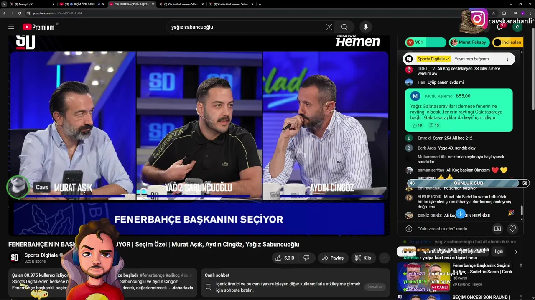
Task: Open more actions below the video
Action: click(x=384, y=258)
